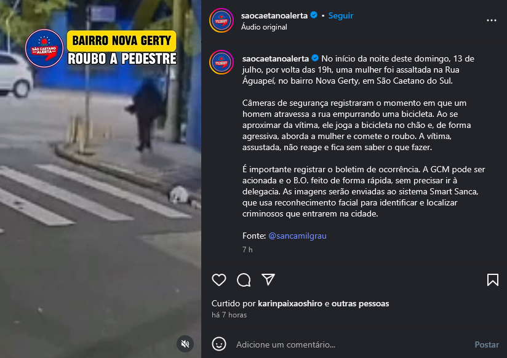The width and height of the screenshot is (507, 358).
Task: Like the post with the heart icon
Action: pos(219,280)
